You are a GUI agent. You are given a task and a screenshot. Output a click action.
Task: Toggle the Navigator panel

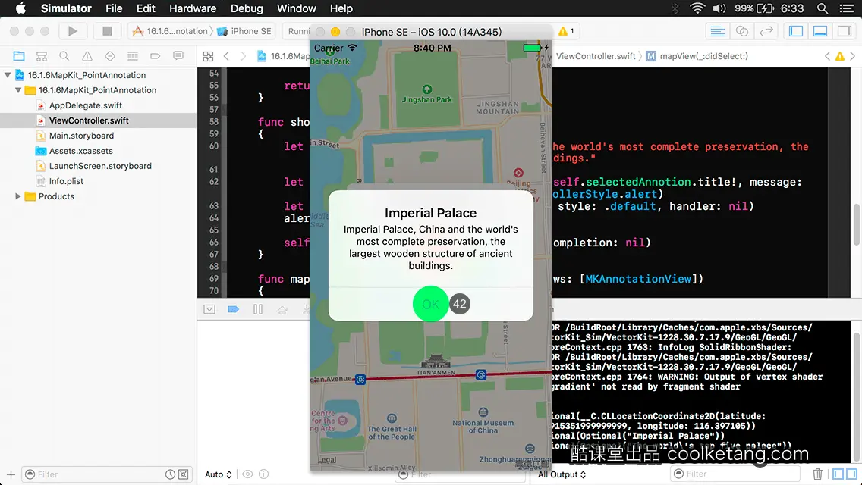796,31
